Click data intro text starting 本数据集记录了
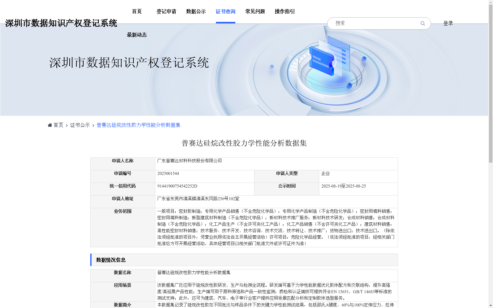The height and width of the screenshot is (308, 493). 275,305
